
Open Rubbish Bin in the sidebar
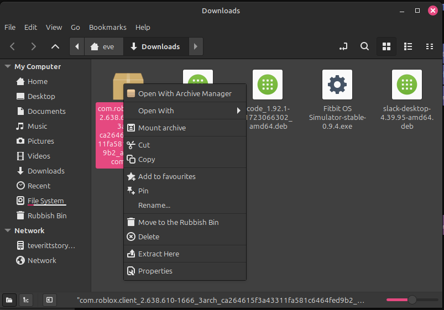[x=47, y=216]
